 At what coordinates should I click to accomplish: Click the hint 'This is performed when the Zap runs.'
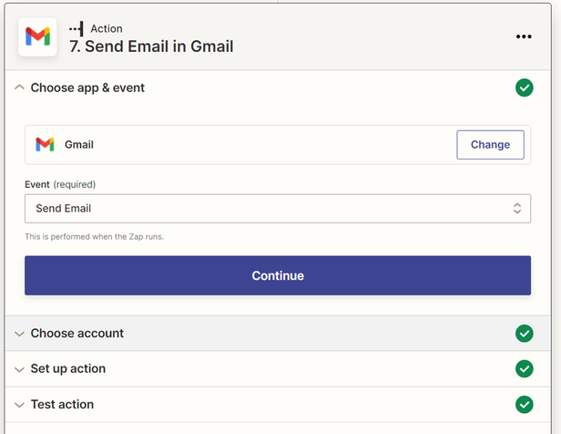[94, 237]
